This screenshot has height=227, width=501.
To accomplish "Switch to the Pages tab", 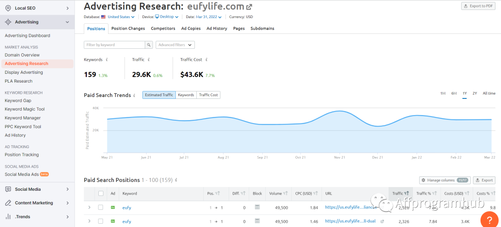I will tap(239, 28).
